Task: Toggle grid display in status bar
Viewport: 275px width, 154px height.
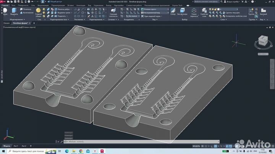Action: coord(202,146)
